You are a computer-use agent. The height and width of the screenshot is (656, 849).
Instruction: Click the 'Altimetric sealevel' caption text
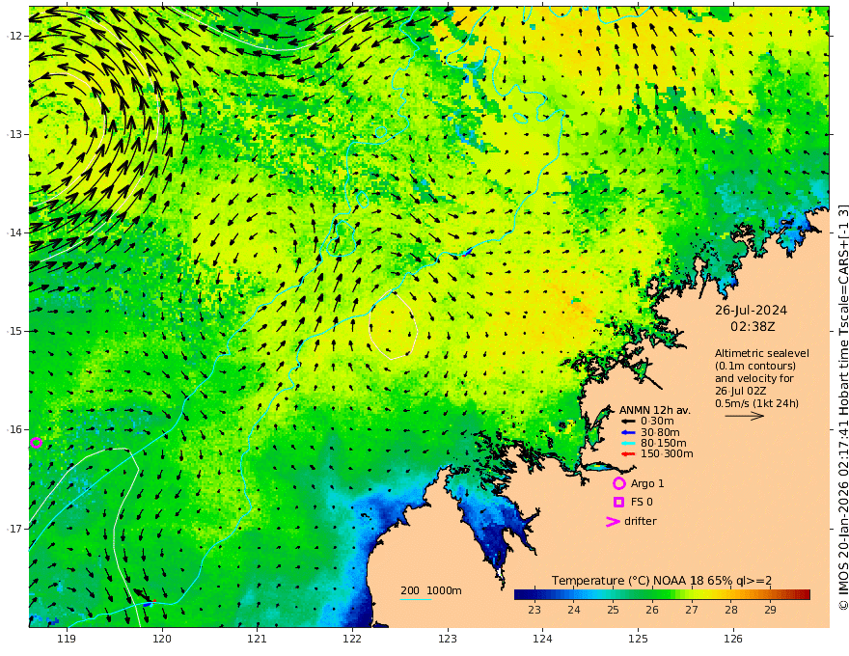tap(762, 353)
